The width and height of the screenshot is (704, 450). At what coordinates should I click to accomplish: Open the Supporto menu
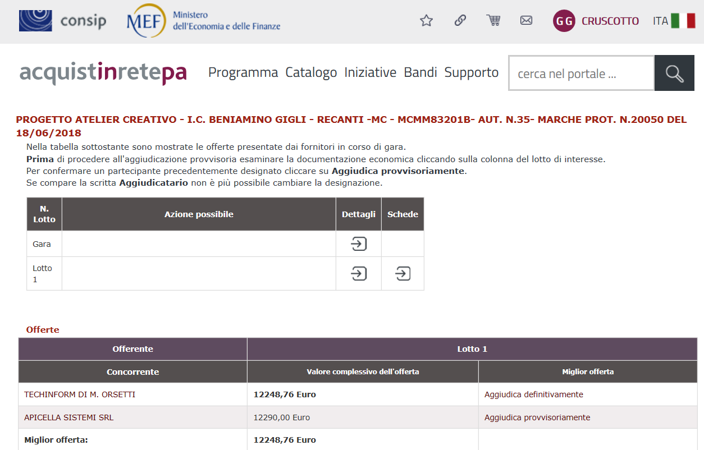(x=471, y=72)
